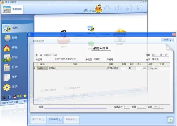Click the cube icon in the top toolbar
Image resolution: width=177 pixels, height=126 pixels.
click(118, 8)
